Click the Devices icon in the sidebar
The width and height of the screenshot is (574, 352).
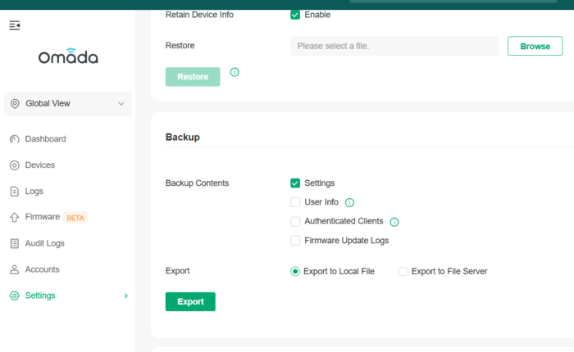14,165
